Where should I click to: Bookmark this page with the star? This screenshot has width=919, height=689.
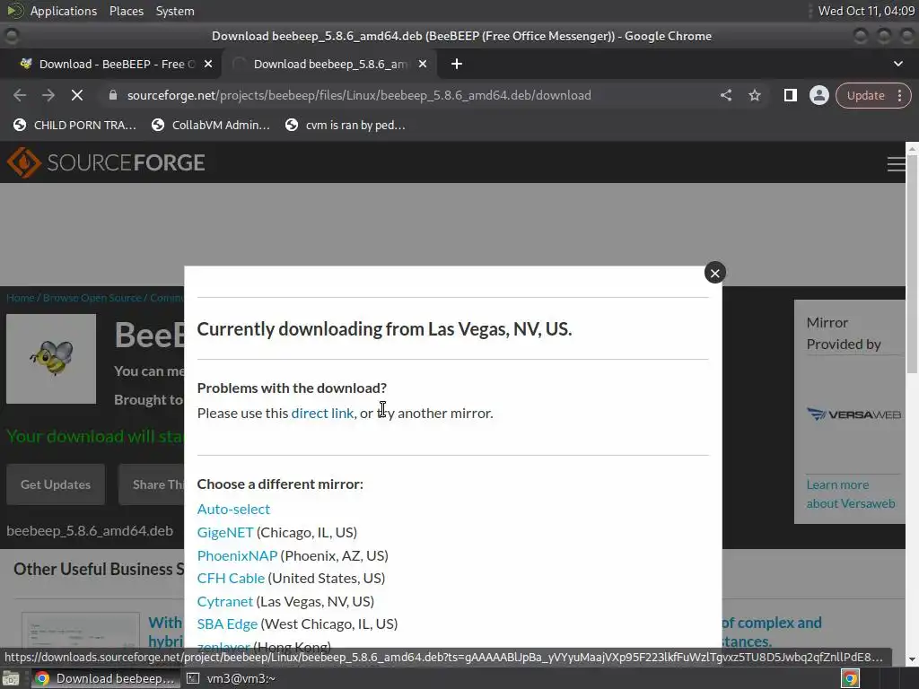[754, 95]
